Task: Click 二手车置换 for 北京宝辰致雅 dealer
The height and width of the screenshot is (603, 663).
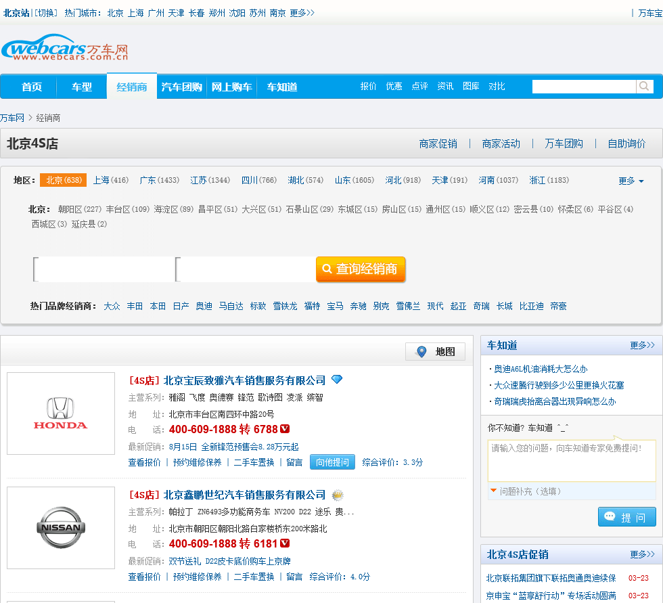Action: pos(254,462)
